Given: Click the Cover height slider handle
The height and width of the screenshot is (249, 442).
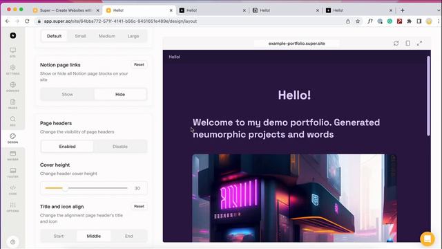Looking at the screenshot, I should click(x=65, y=188).
